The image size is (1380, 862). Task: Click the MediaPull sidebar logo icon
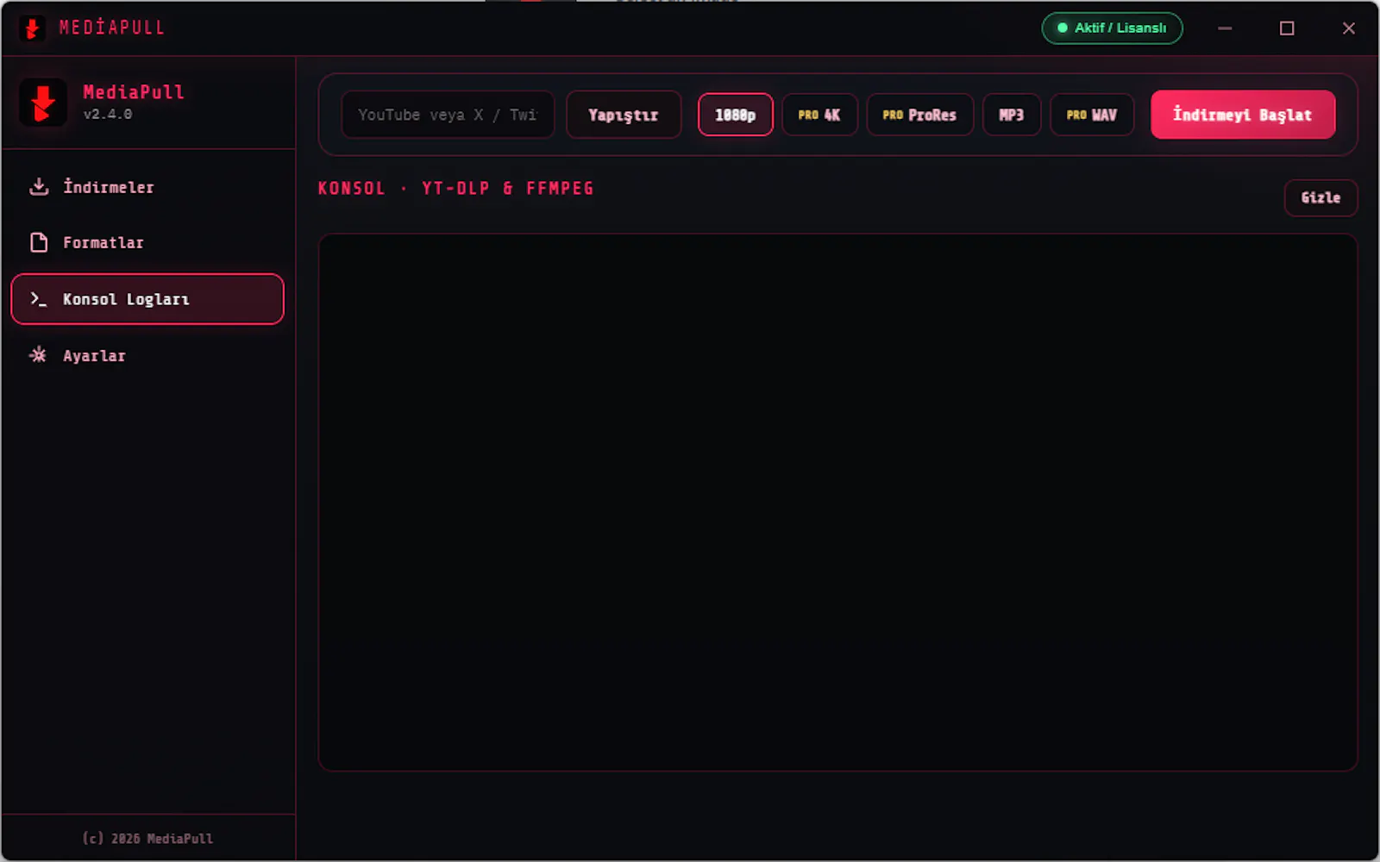click(43, 103)
